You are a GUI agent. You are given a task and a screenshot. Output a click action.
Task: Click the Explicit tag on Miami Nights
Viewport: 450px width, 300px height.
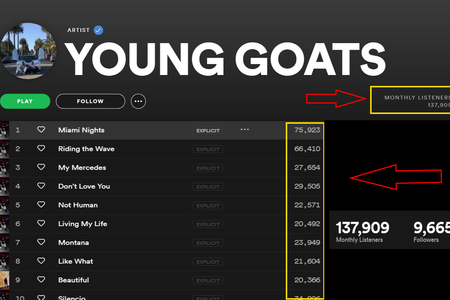click(x=208, y=130)
